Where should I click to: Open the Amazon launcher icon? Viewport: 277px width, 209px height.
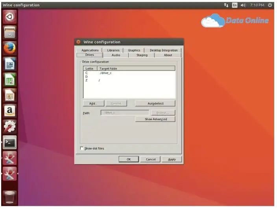(x=9, y=111)
